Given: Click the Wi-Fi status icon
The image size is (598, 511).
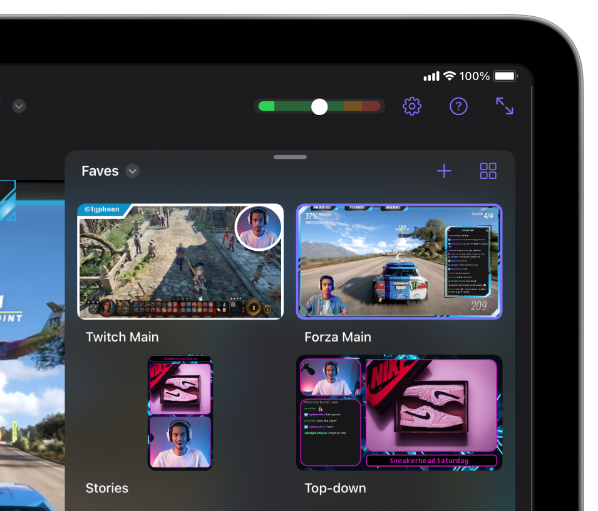Looking at the screenshot, I should tap(450, 76).
